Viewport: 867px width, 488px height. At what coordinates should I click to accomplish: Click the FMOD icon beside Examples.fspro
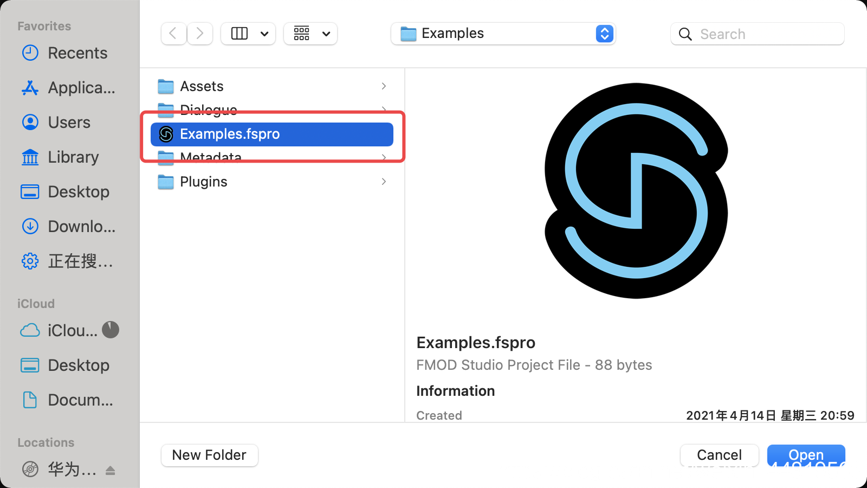(x=166, y=134)
